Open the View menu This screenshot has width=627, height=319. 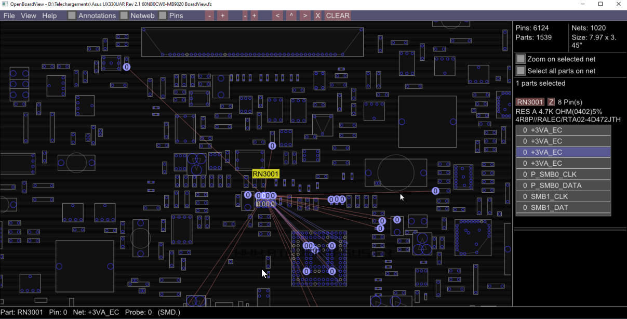(x=29, y=16)
